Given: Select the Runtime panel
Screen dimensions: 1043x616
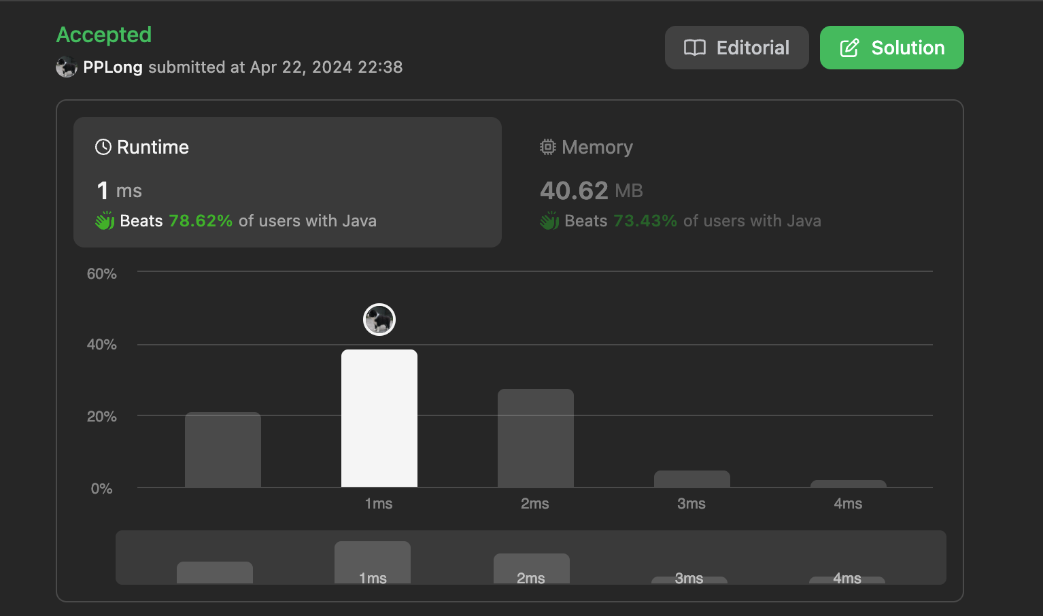Looking at the screenshot, I should 288,182.
